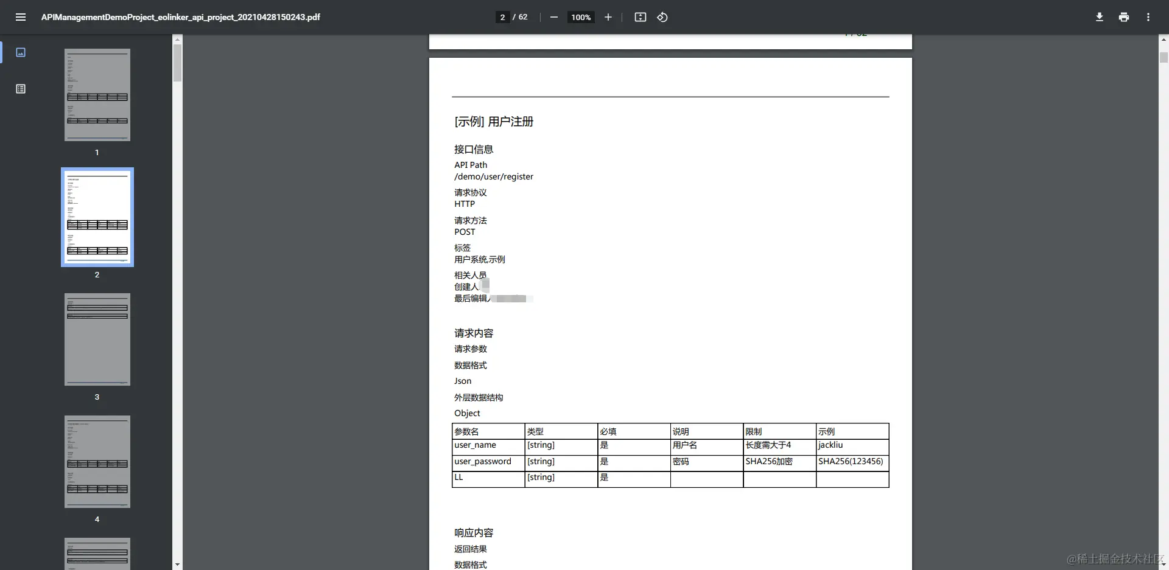The width and height of the screenshot is (1169, 570).
Task: Click the 'jackliu' example cell
Action: (852, 447)
